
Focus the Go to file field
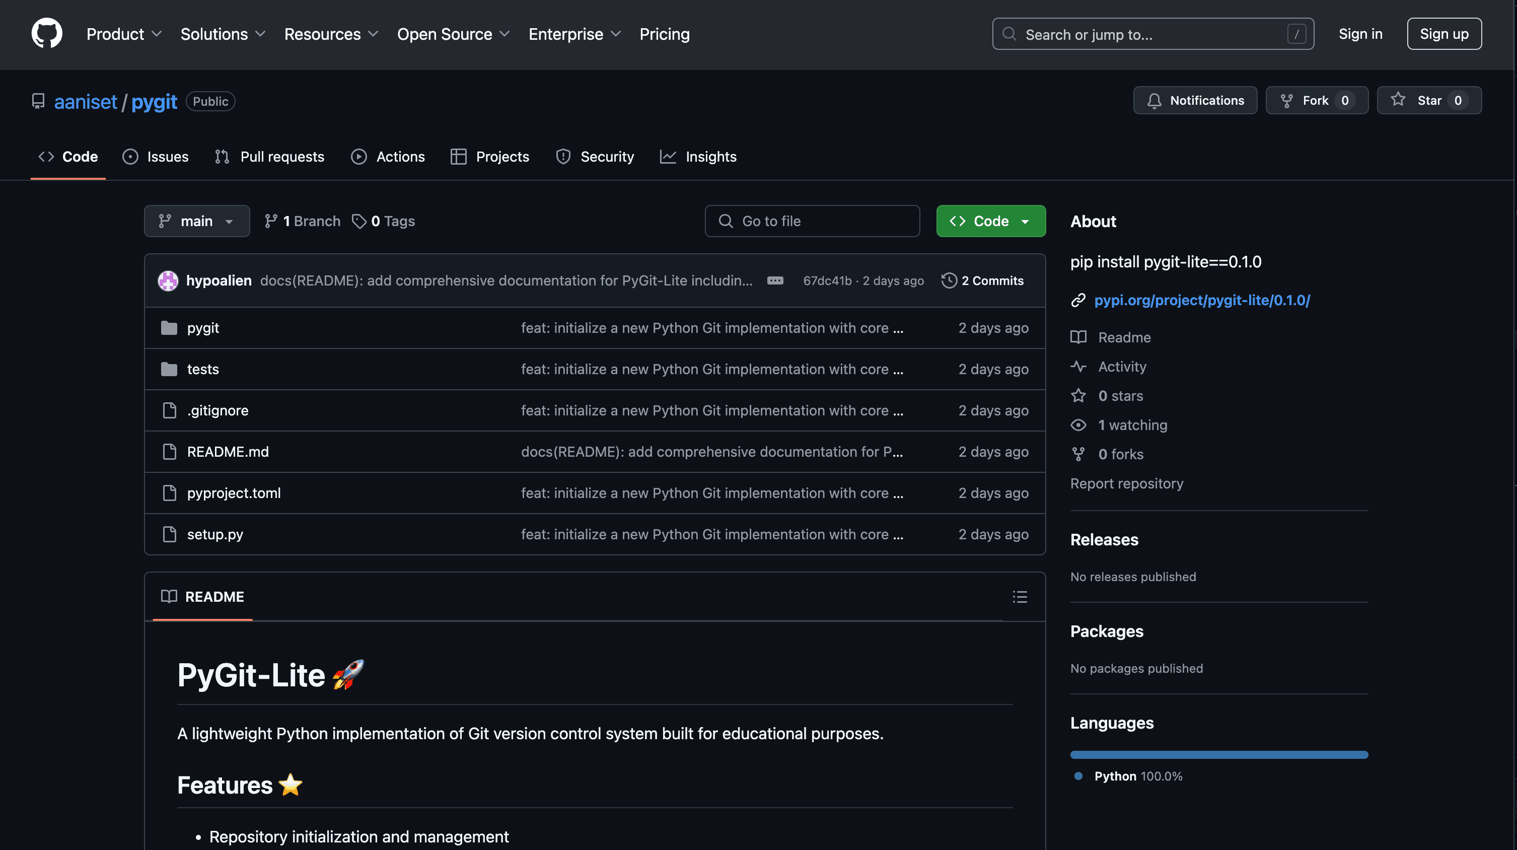point(812,221)
